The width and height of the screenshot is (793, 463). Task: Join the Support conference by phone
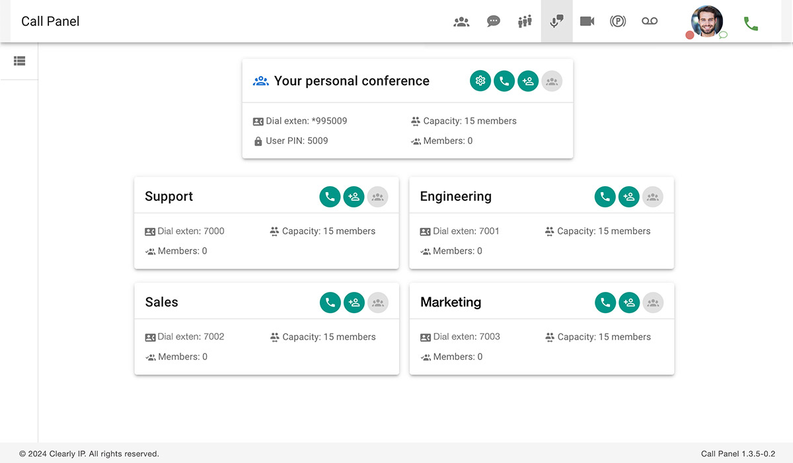pos(330,197)
